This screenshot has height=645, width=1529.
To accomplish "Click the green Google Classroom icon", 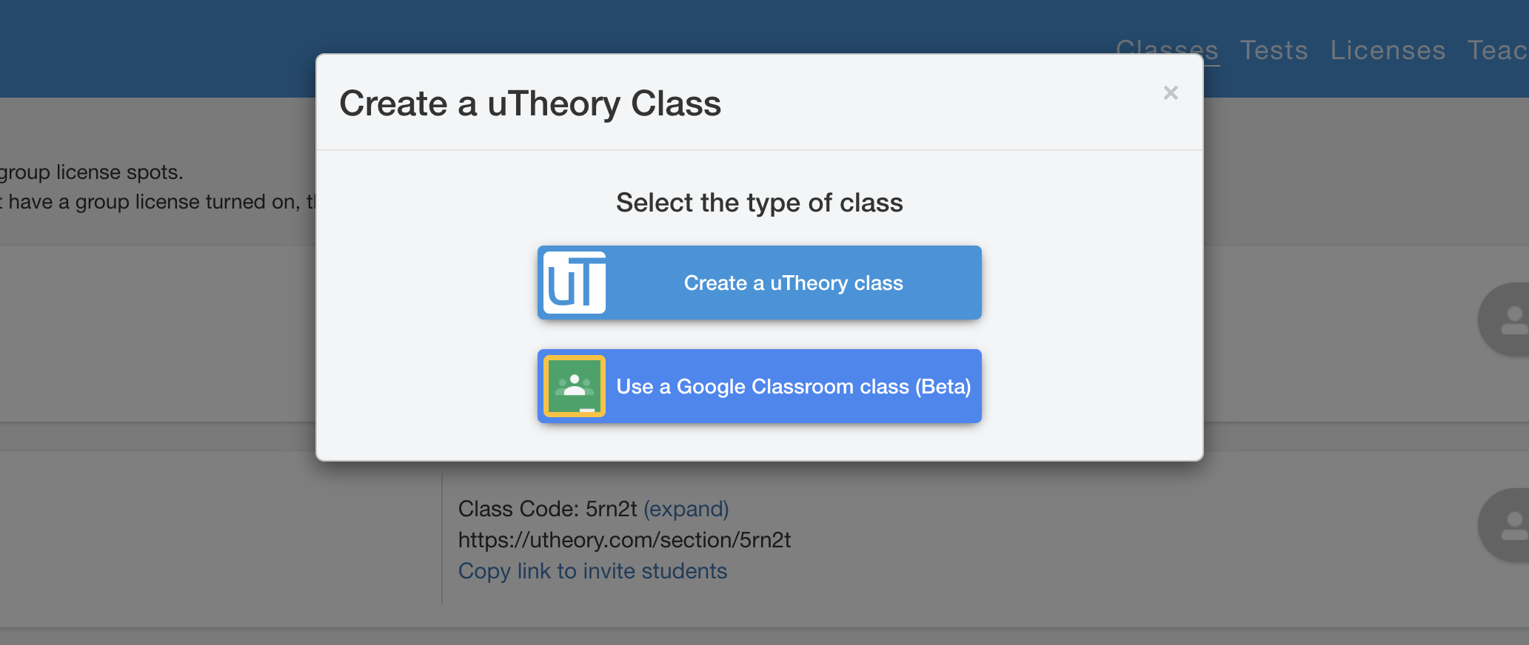I will click(x=575, y=386).
